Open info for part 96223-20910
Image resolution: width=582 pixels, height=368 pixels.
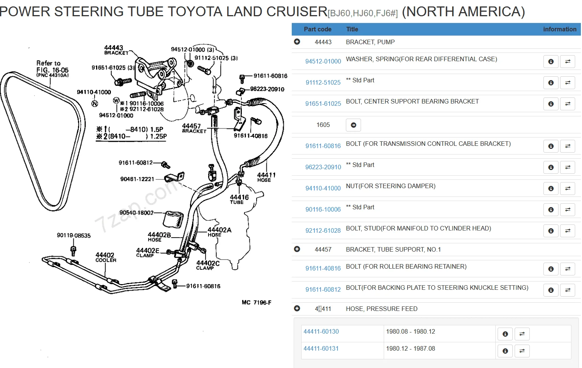click(551, 167)
